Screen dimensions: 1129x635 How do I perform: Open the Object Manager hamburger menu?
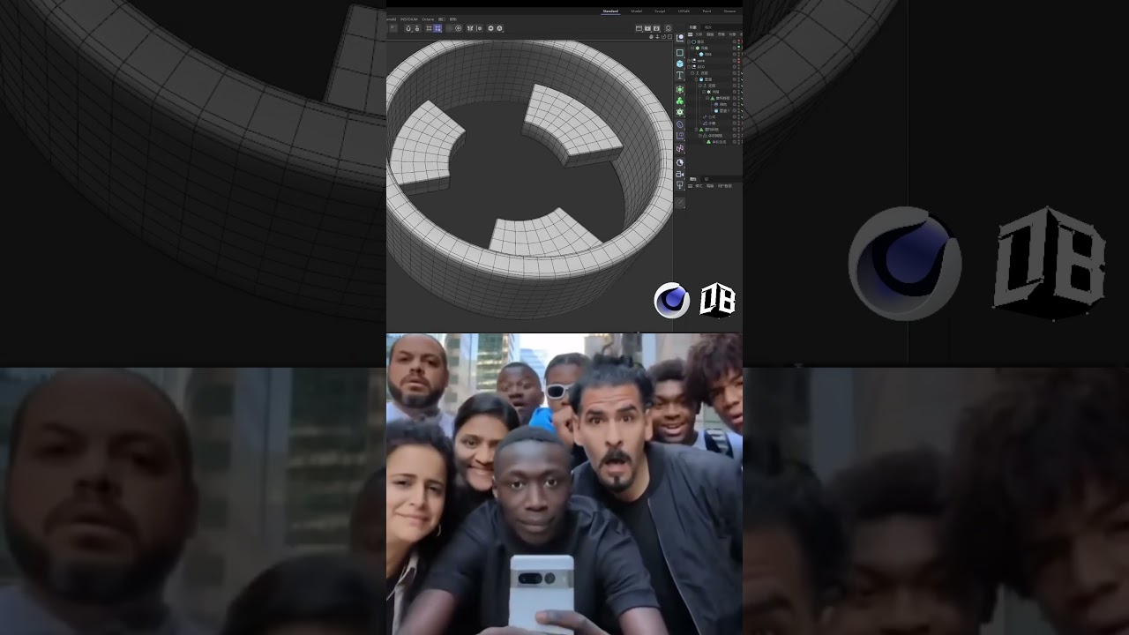tap(691, 34)
